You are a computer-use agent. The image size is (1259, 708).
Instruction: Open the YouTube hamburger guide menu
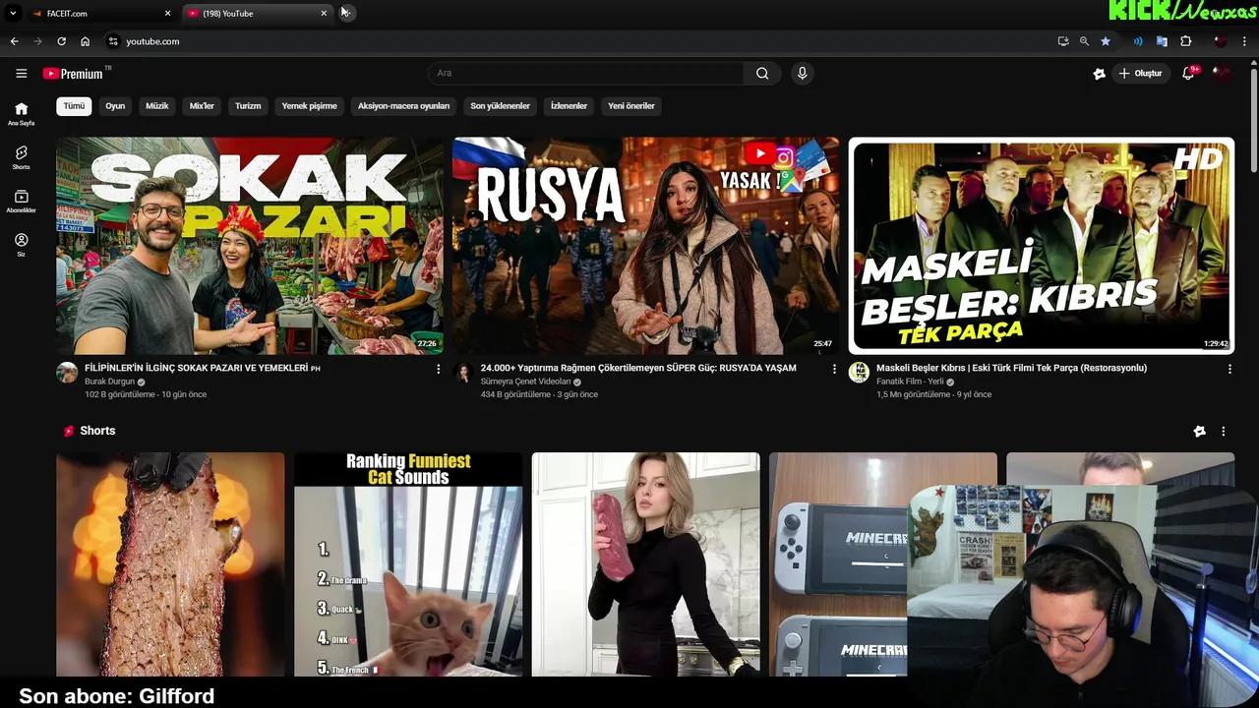click(21, 73)
